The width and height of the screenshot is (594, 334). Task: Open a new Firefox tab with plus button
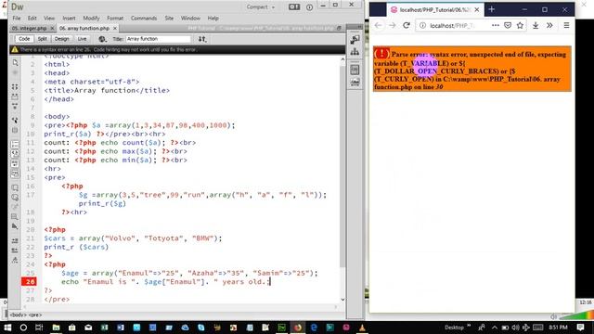click(492, 9)
